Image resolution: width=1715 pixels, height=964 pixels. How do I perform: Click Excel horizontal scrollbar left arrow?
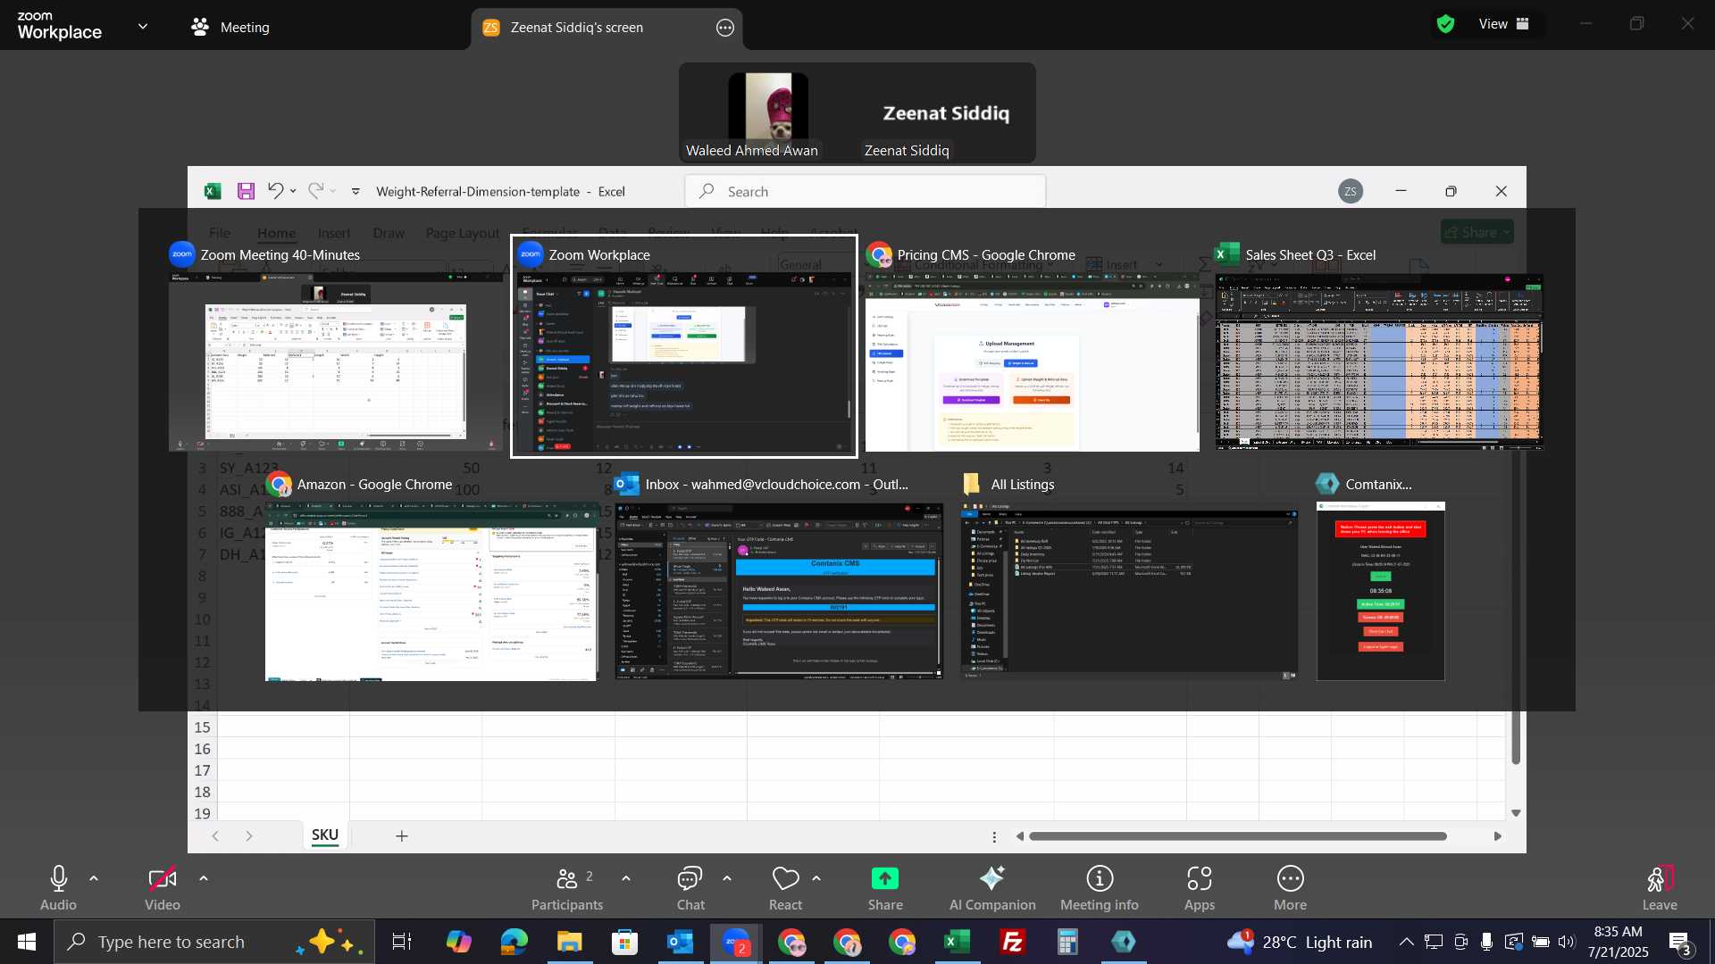1020,836
